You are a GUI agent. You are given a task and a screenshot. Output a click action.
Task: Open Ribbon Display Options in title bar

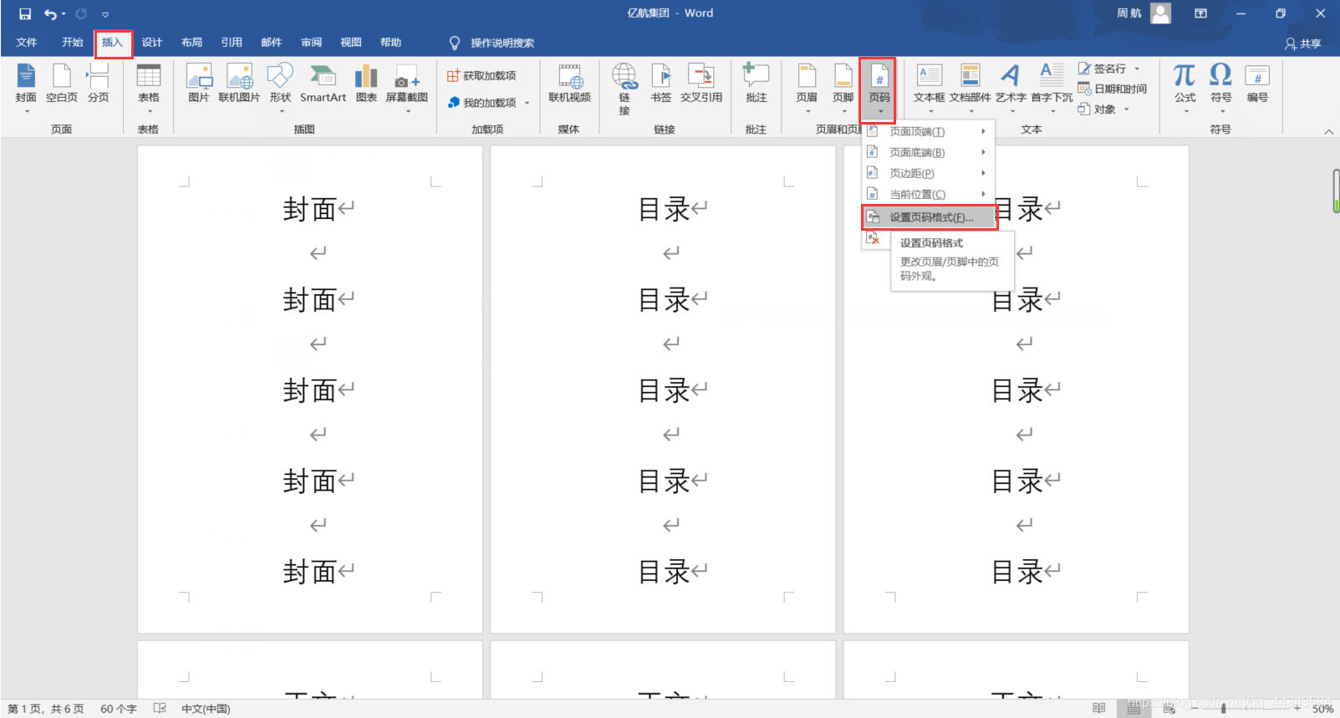(x=1200, y=13)
